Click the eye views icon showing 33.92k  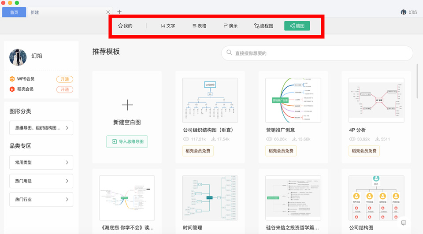352,139
